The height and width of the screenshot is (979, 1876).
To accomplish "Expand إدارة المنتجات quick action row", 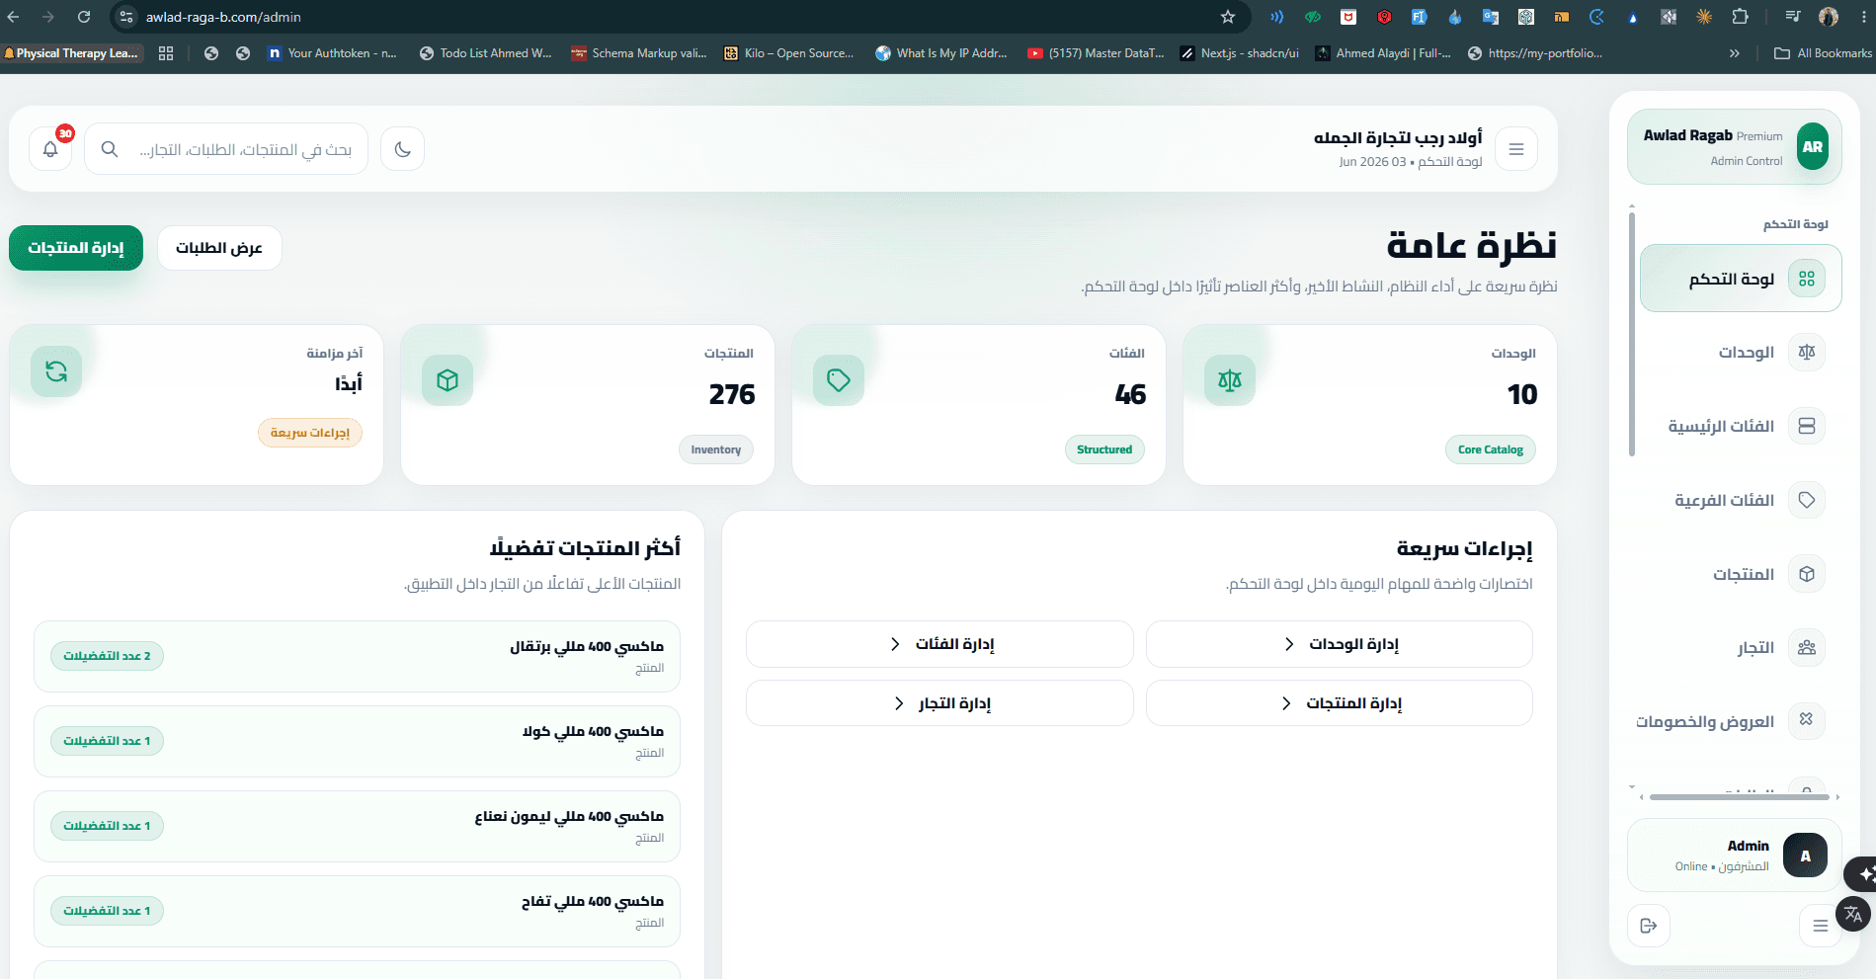I will pos(1340,703).
